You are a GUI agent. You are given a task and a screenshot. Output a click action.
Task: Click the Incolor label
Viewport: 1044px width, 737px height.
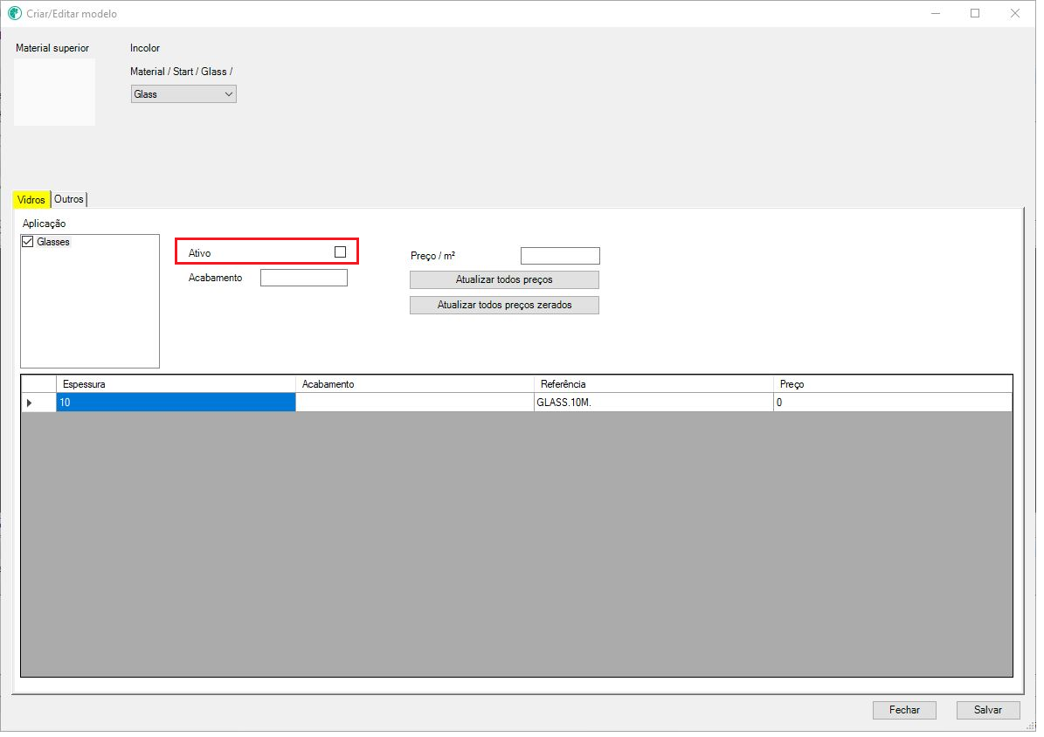pos(146,48)
